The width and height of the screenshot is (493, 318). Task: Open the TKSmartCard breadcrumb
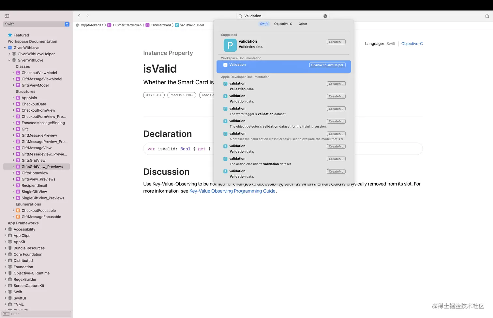[x=158, y=25]
